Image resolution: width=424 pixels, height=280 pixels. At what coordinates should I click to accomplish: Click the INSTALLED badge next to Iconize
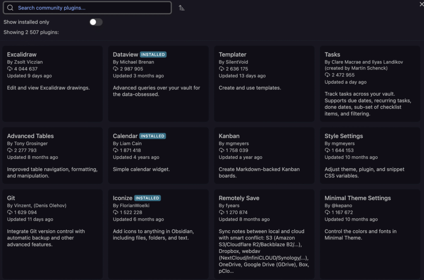click(x=147, y=198)
